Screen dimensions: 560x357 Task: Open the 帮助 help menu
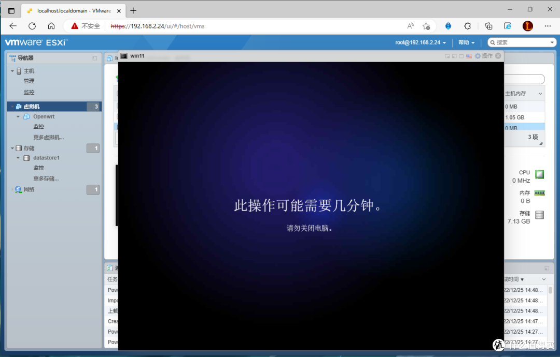click(x=466, y=42)
